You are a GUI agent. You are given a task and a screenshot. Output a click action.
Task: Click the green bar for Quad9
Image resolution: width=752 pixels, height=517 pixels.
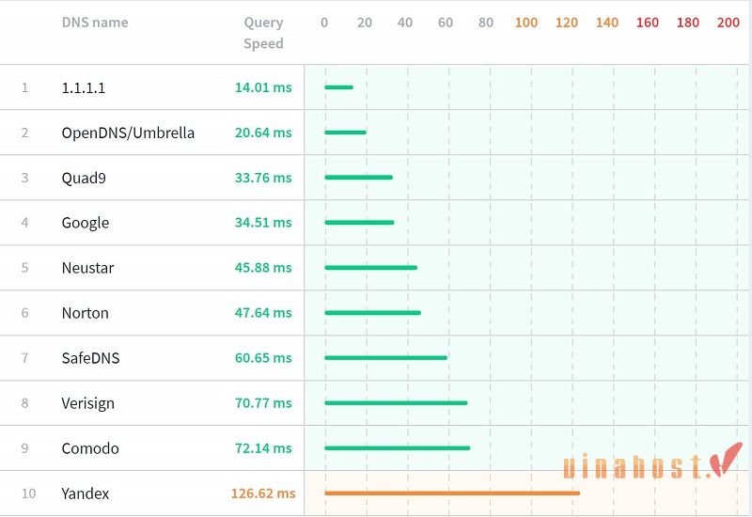(x=359, y=178)
